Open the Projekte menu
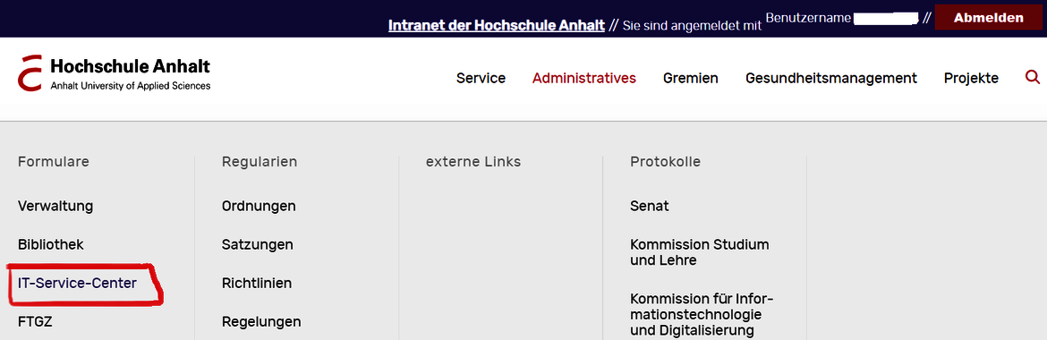The height and width of the screenshot is (340, 1047). point(971,78)
